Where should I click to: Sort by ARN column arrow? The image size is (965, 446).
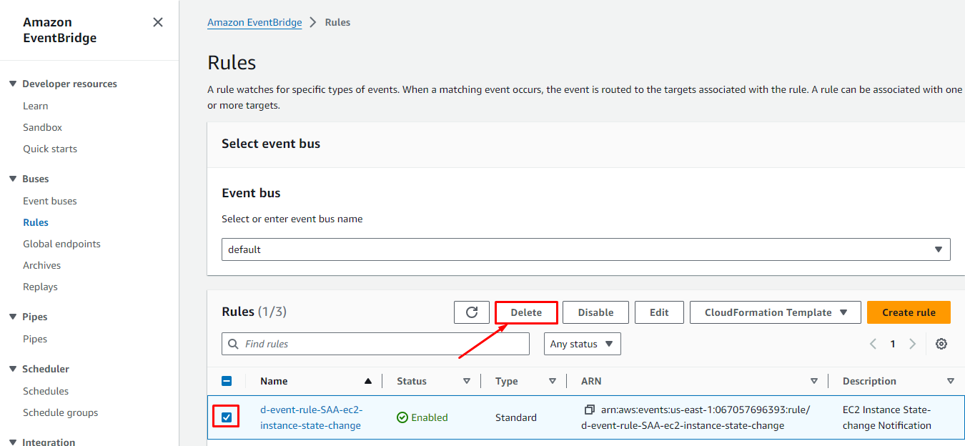click(x=813, y=381)
